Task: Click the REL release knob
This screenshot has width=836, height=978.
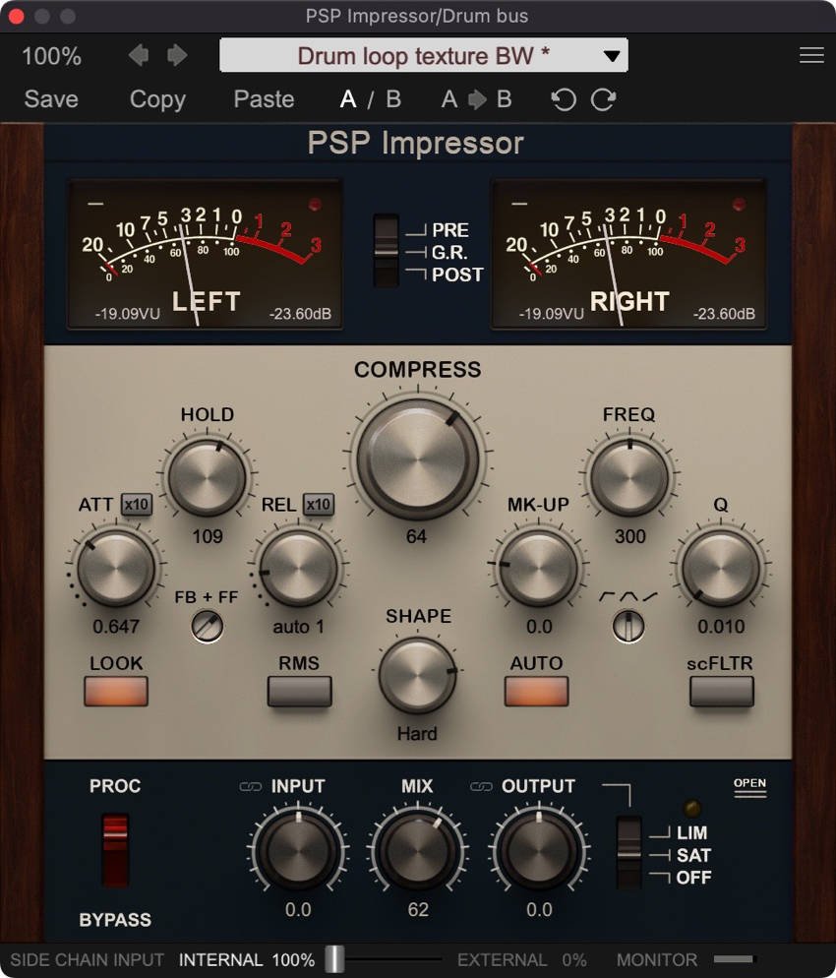Action: pos(299,568)
